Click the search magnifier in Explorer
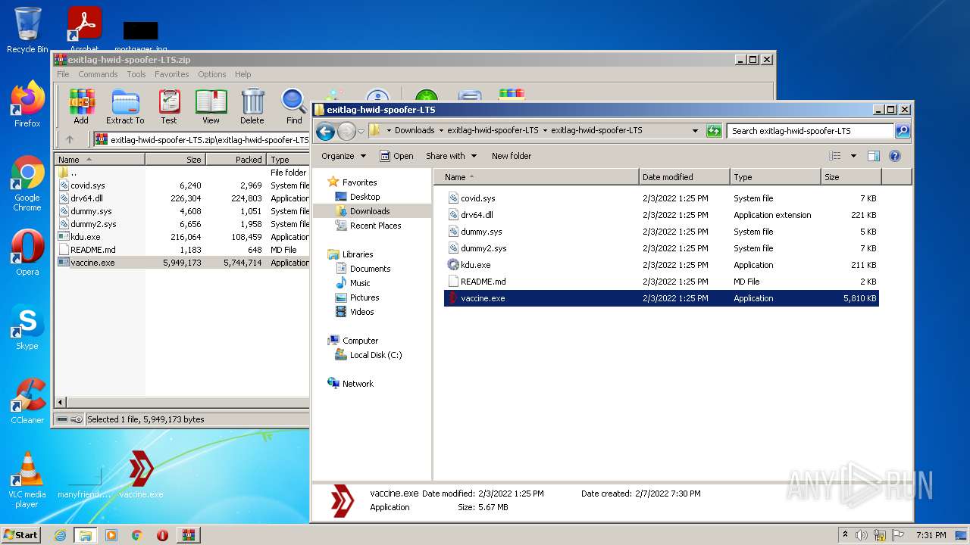The width and height of the screenshot is (970, 545). pyautogui.click(x=902, y=131)
